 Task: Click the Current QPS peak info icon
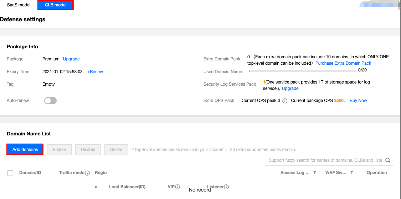285,101
